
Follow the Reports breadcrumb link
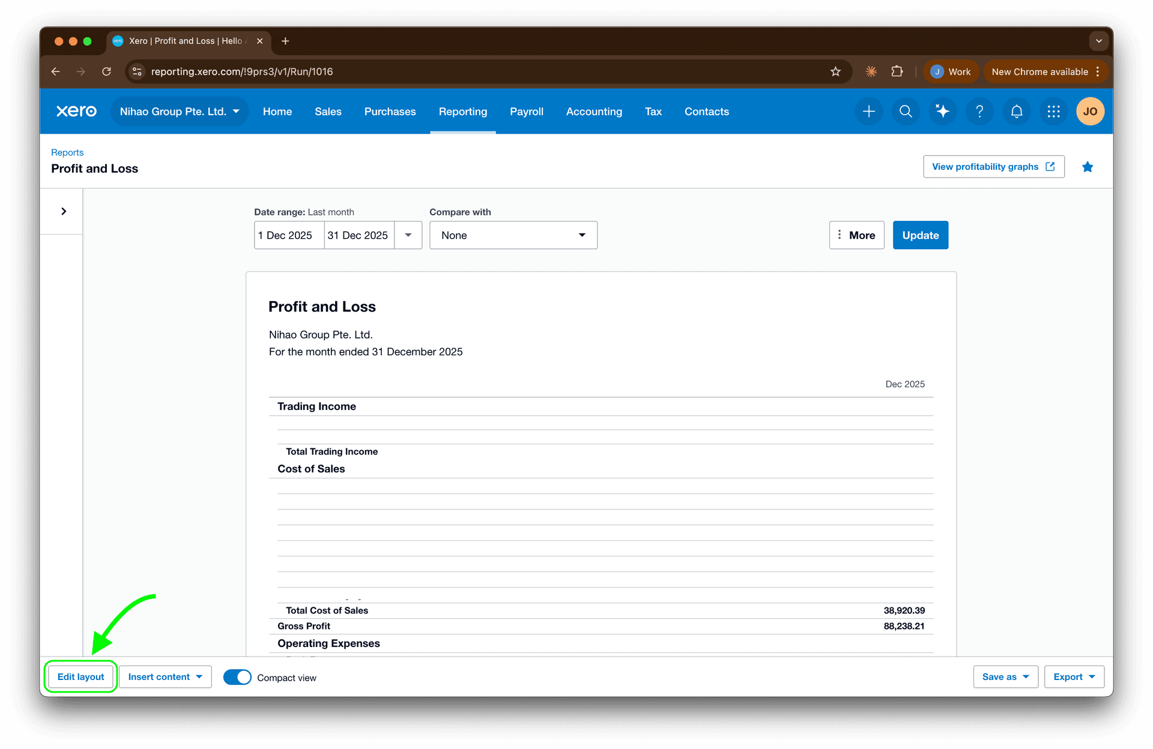(67, 152)
